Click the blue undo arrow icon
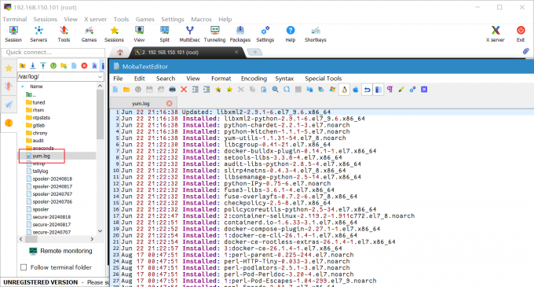The height and width of the screenshot is (287, 534). click(x=368, y=90)
